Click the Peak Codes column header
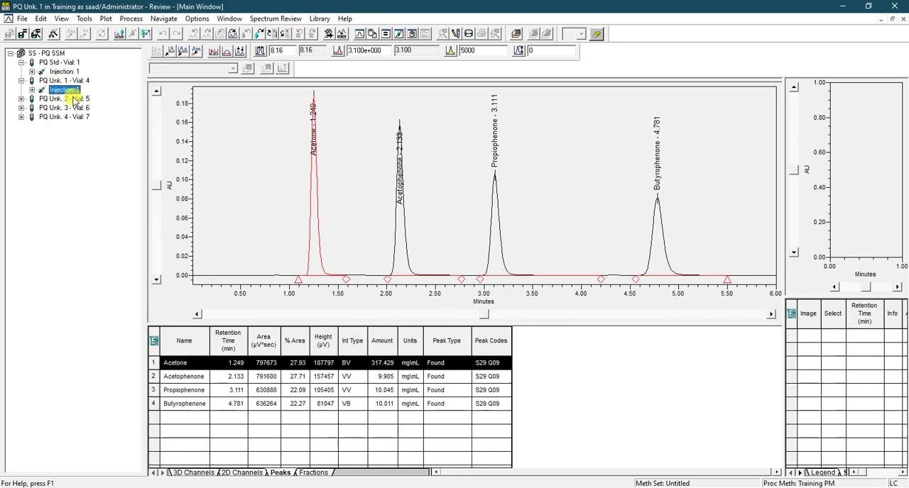909x488 pixels. (491, 340)
